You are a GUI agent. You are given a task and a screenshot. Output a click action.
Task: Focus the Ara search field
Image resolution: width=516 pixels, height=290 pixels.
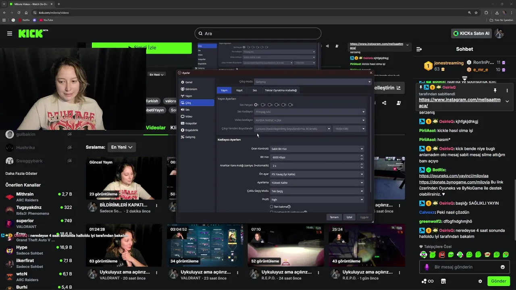(x=258, y=33)
